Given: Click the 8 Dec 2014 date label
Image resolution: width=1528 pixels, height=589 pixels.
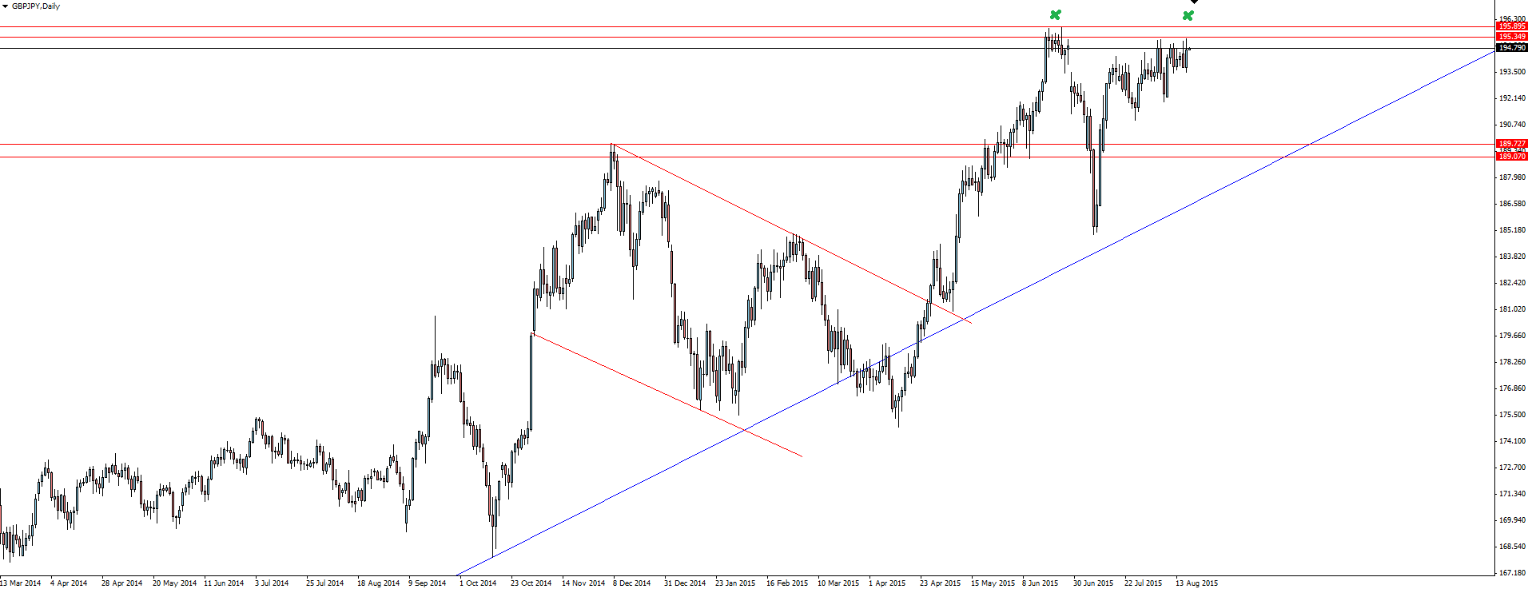Looking at the screenshot, I should [x=632, y=583].
